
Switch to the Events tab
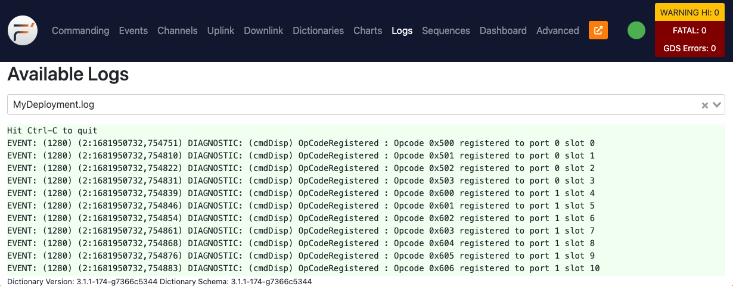(x=133, y=30)
